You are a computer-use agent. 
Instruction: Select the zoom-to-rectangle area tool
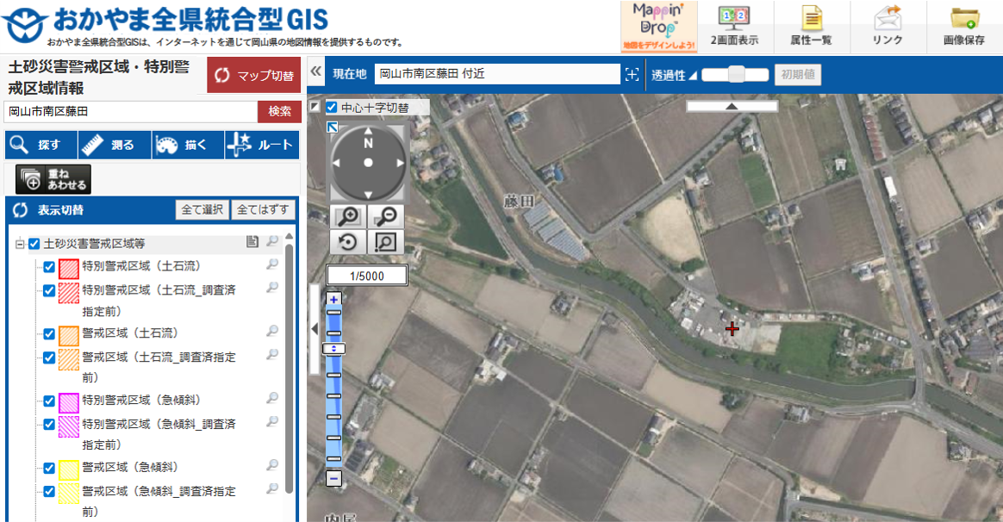[387, 242]
